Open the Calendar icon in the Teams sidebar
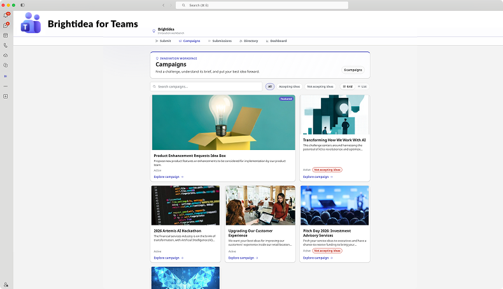Screen dimensions: 503x289 [6, 35]
